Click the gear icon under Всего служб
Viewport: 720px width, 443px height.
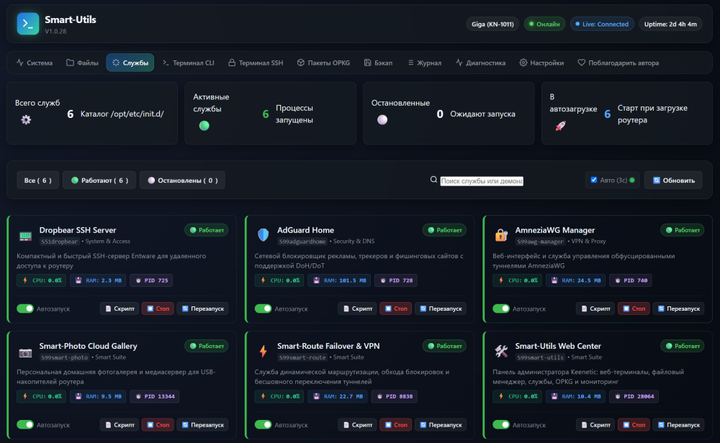coord(26,119)
